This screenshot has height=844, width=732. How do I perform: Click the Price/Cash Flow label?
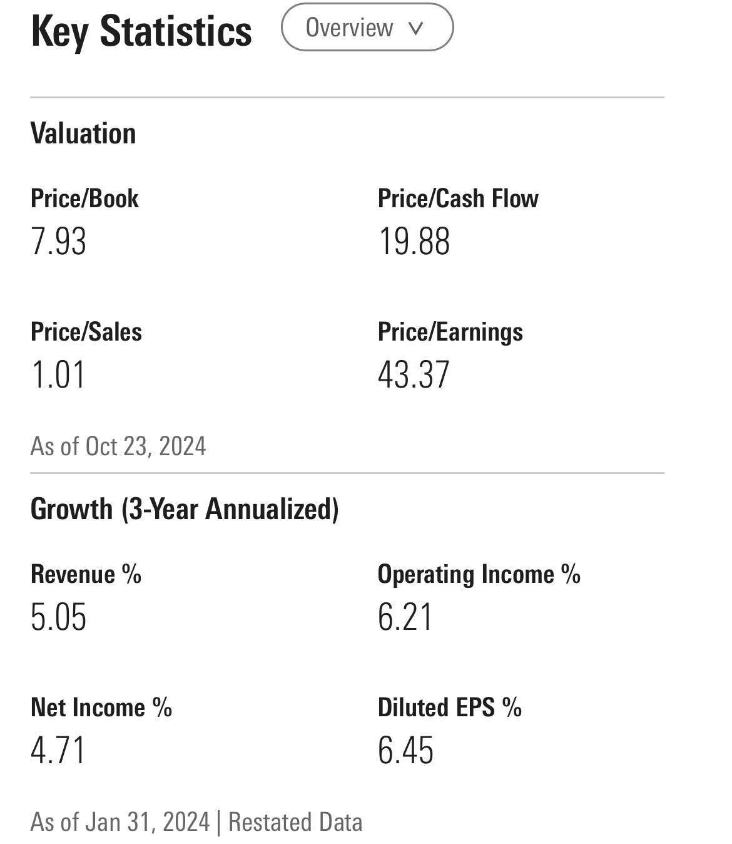457,198
